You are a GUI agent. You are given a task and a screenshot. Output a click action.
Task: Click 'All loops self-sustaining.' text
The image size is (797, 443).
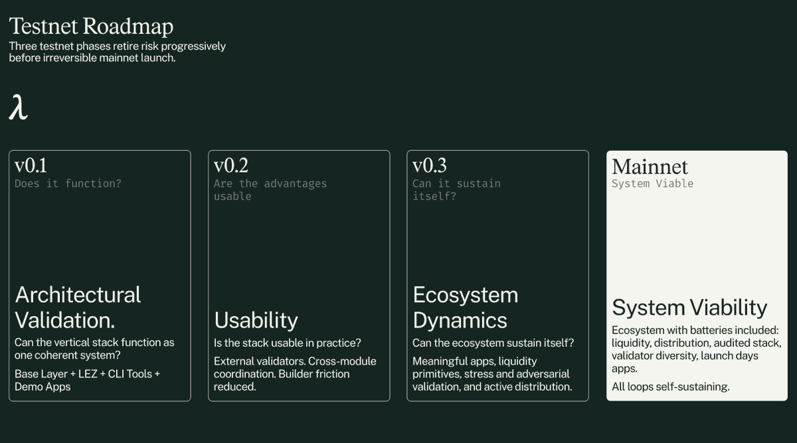671,387
